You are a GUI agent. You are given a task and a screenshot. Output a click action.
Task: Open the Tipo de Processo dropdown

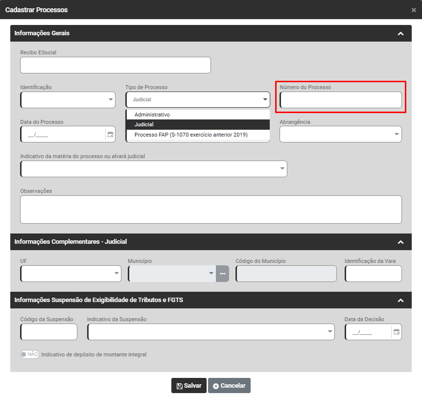(x=198, y=99)
